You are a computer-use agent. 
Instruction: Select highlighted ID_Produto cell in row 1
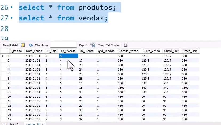(69, 56)
